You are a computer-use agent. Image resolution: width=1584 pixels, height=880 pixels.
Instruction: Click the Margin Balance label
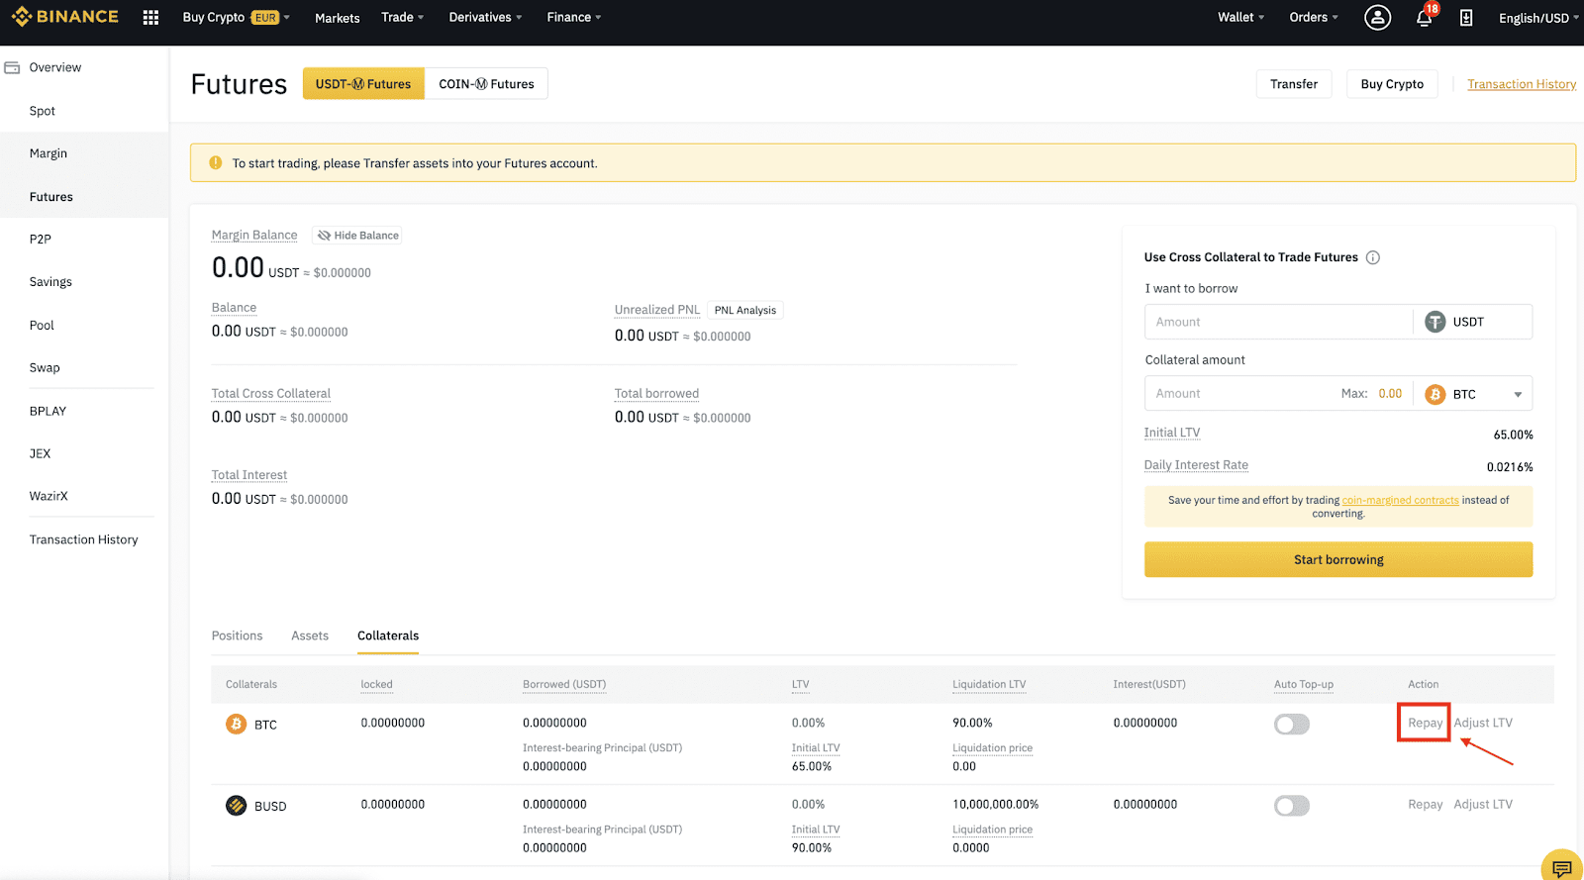pyautogui.click(x=254, y=235)
